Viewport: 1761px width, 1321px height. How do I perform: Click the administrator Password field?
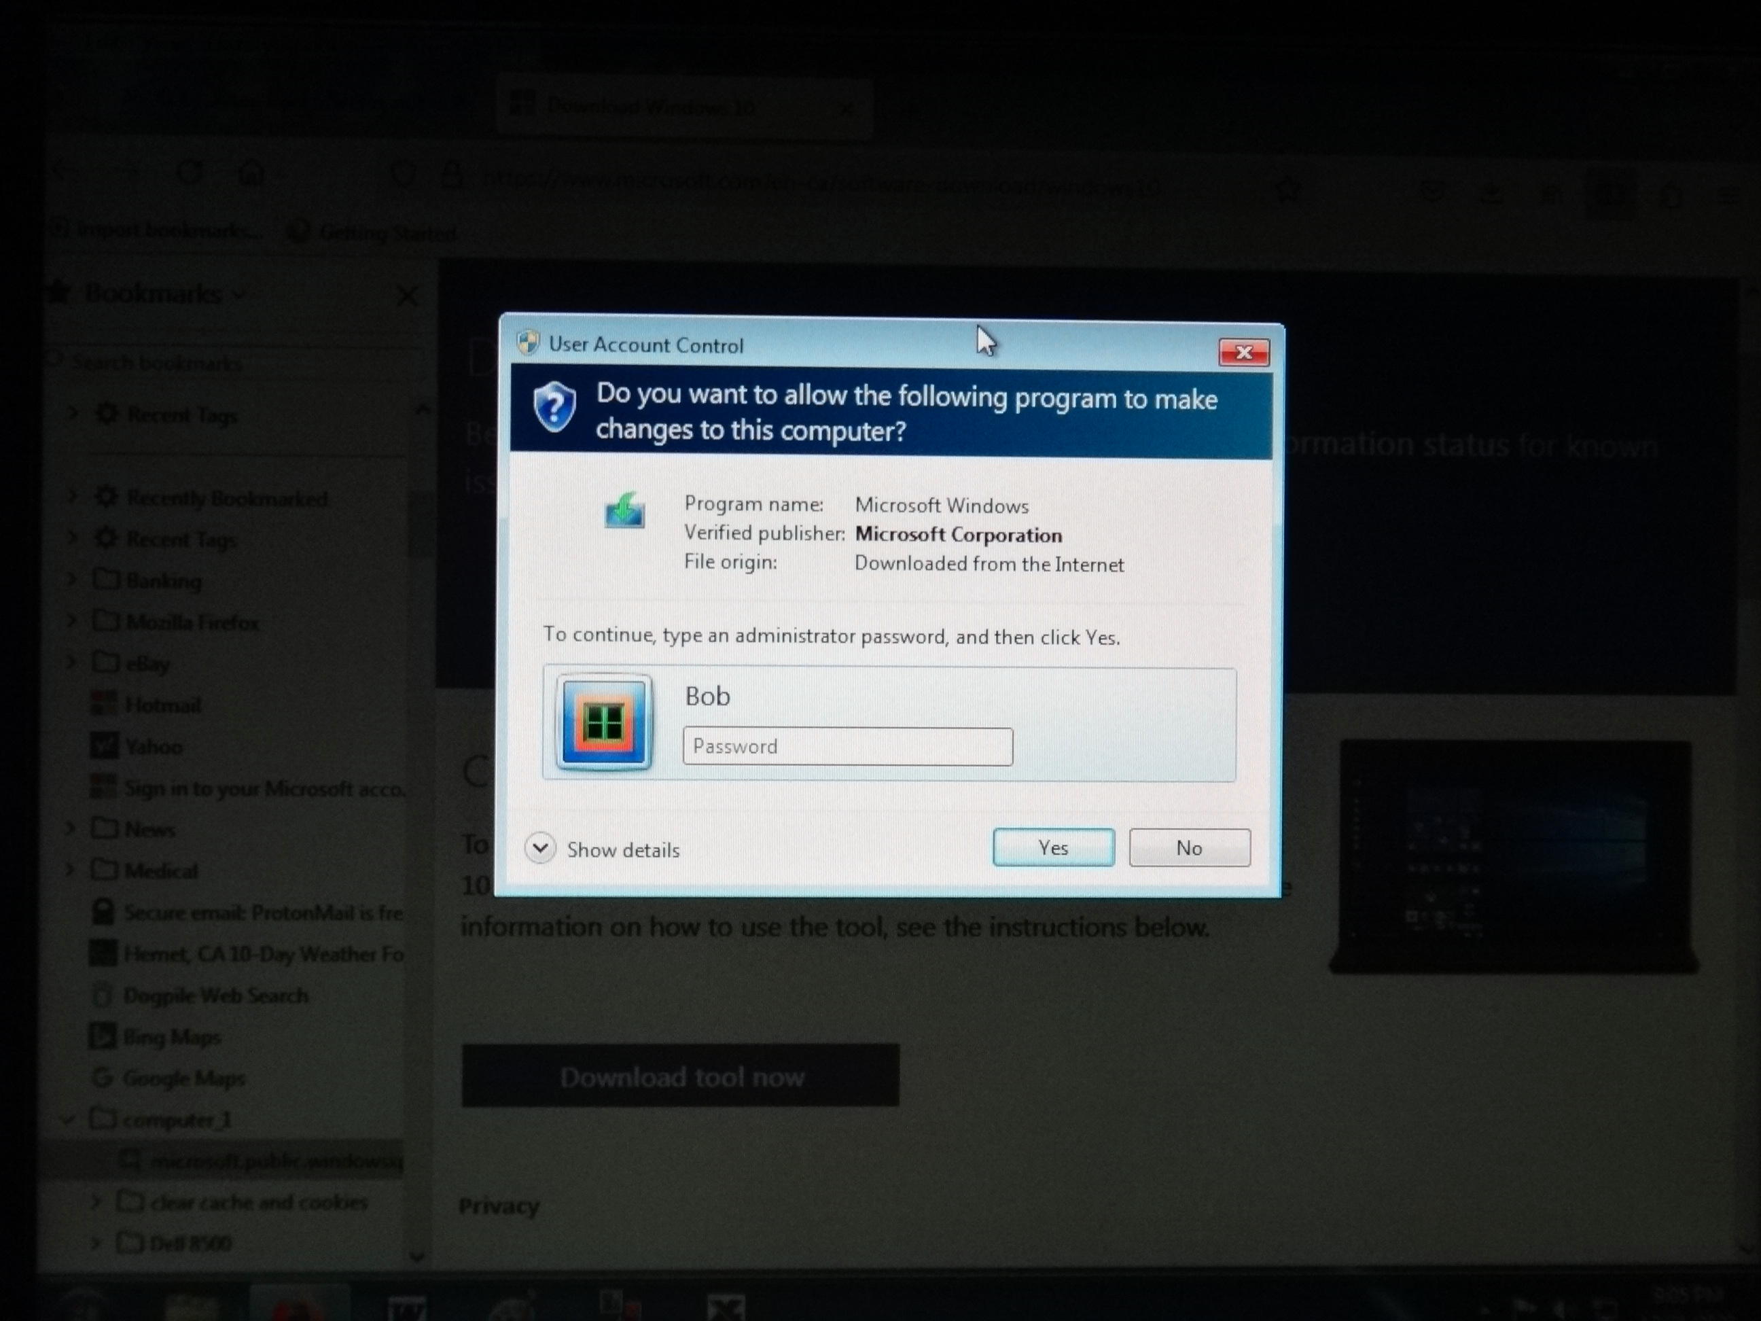848,746
